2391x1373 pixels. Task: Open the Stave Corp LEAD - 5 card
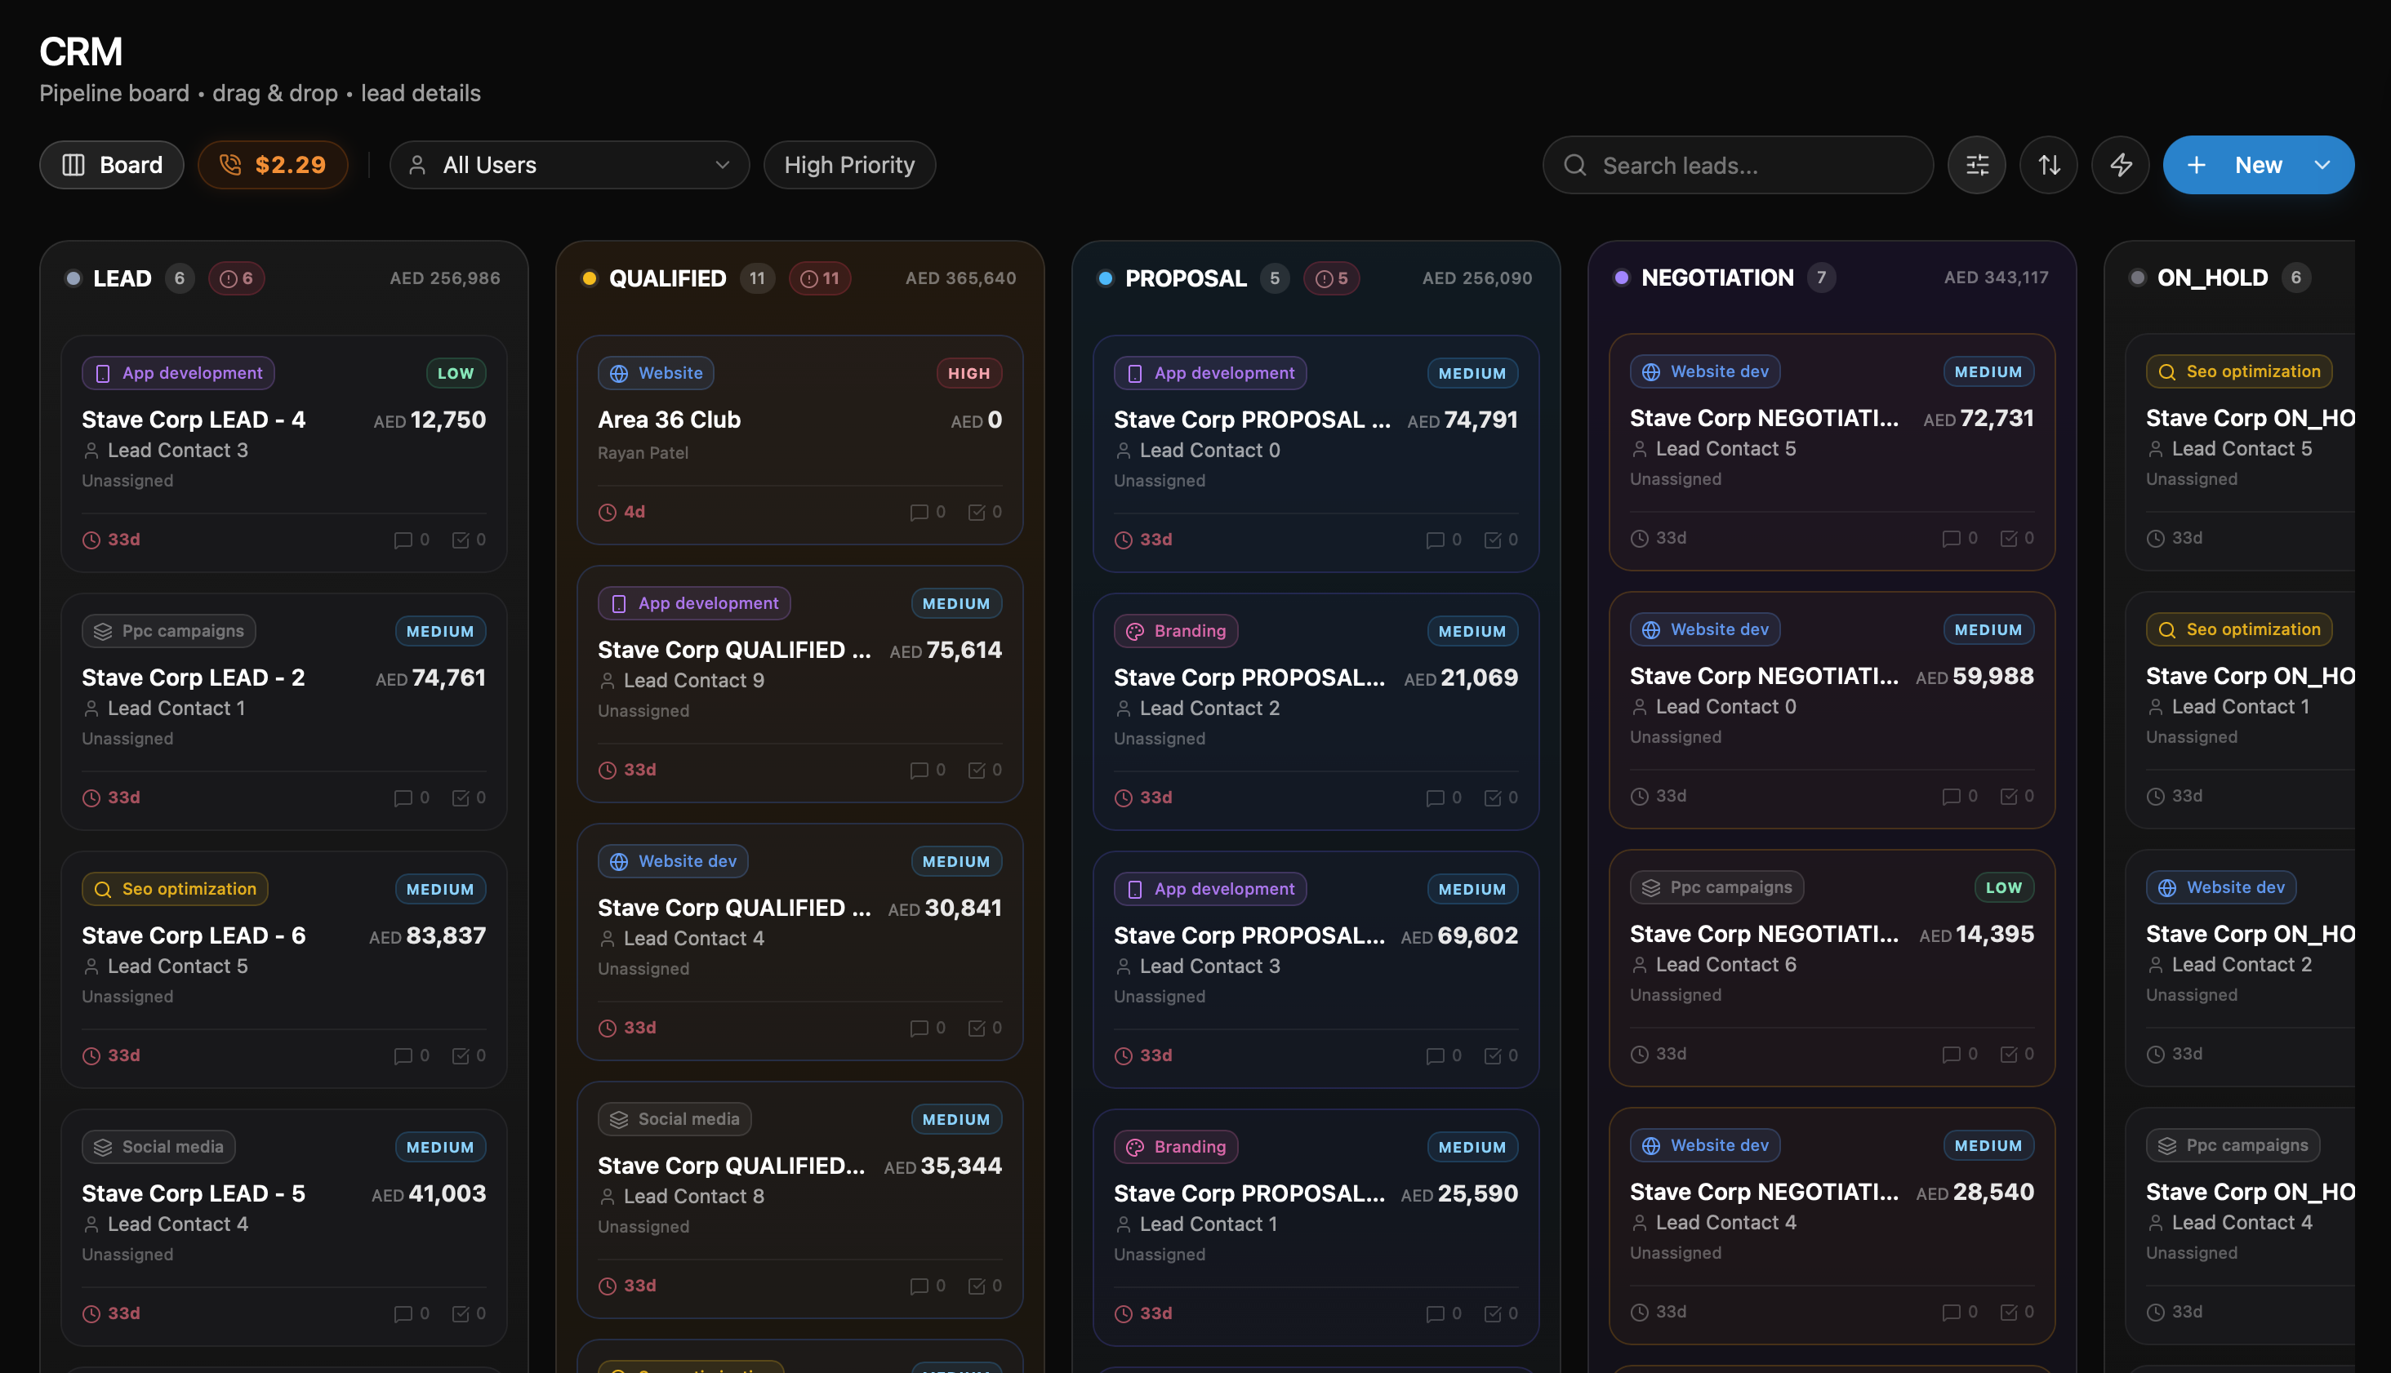[284, 1227]
